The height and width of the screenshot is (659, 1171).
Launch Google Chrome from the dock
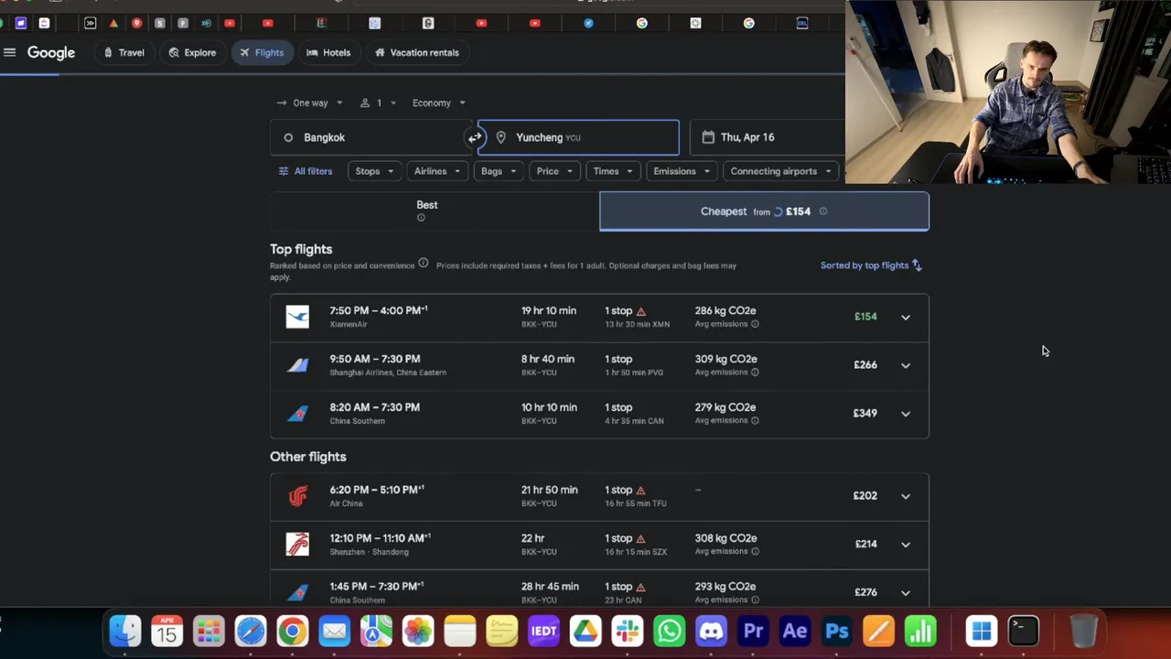pos(293,631)
